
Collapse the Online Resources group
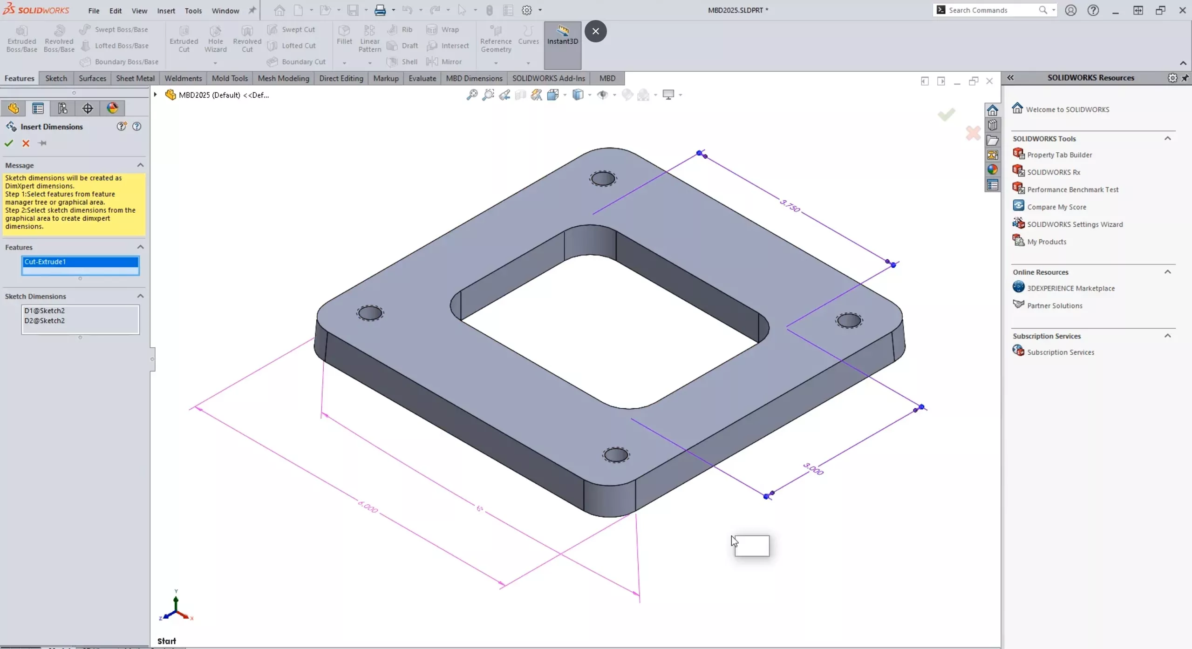pyautogui.click(x=1167, y=272)
